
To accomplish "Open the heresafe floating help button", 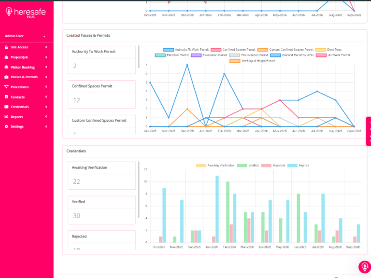I will click(365, 267).
